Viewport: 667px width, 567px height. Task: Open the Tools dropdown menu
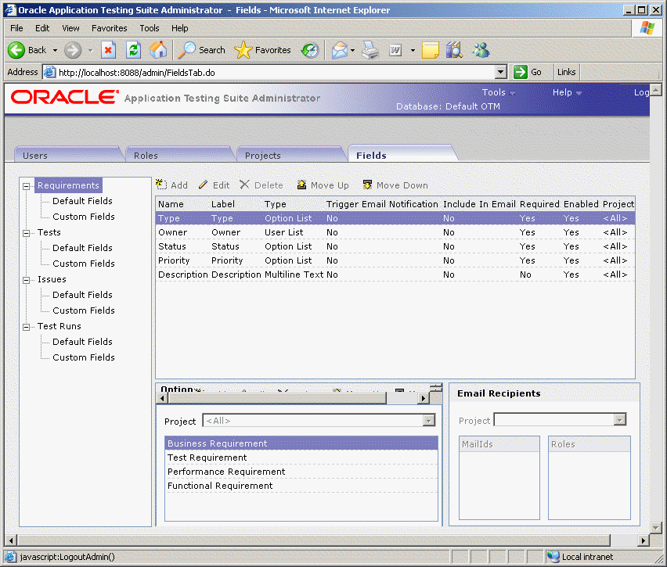[x=498, y=92]
